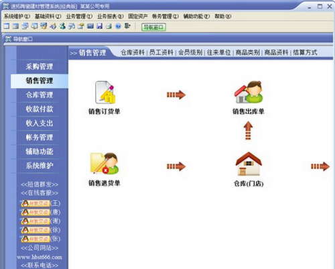Viewport: 335px width, 269px height.
Task: Open 会员级别 link in header
Action: click(190, 52)
